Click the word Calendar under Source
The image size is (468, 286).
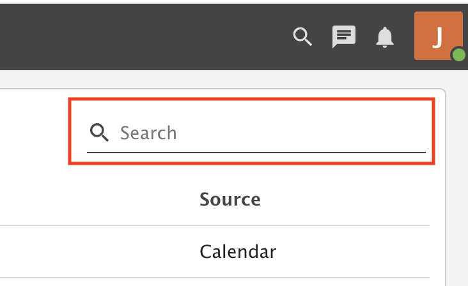tap(238, 252)
